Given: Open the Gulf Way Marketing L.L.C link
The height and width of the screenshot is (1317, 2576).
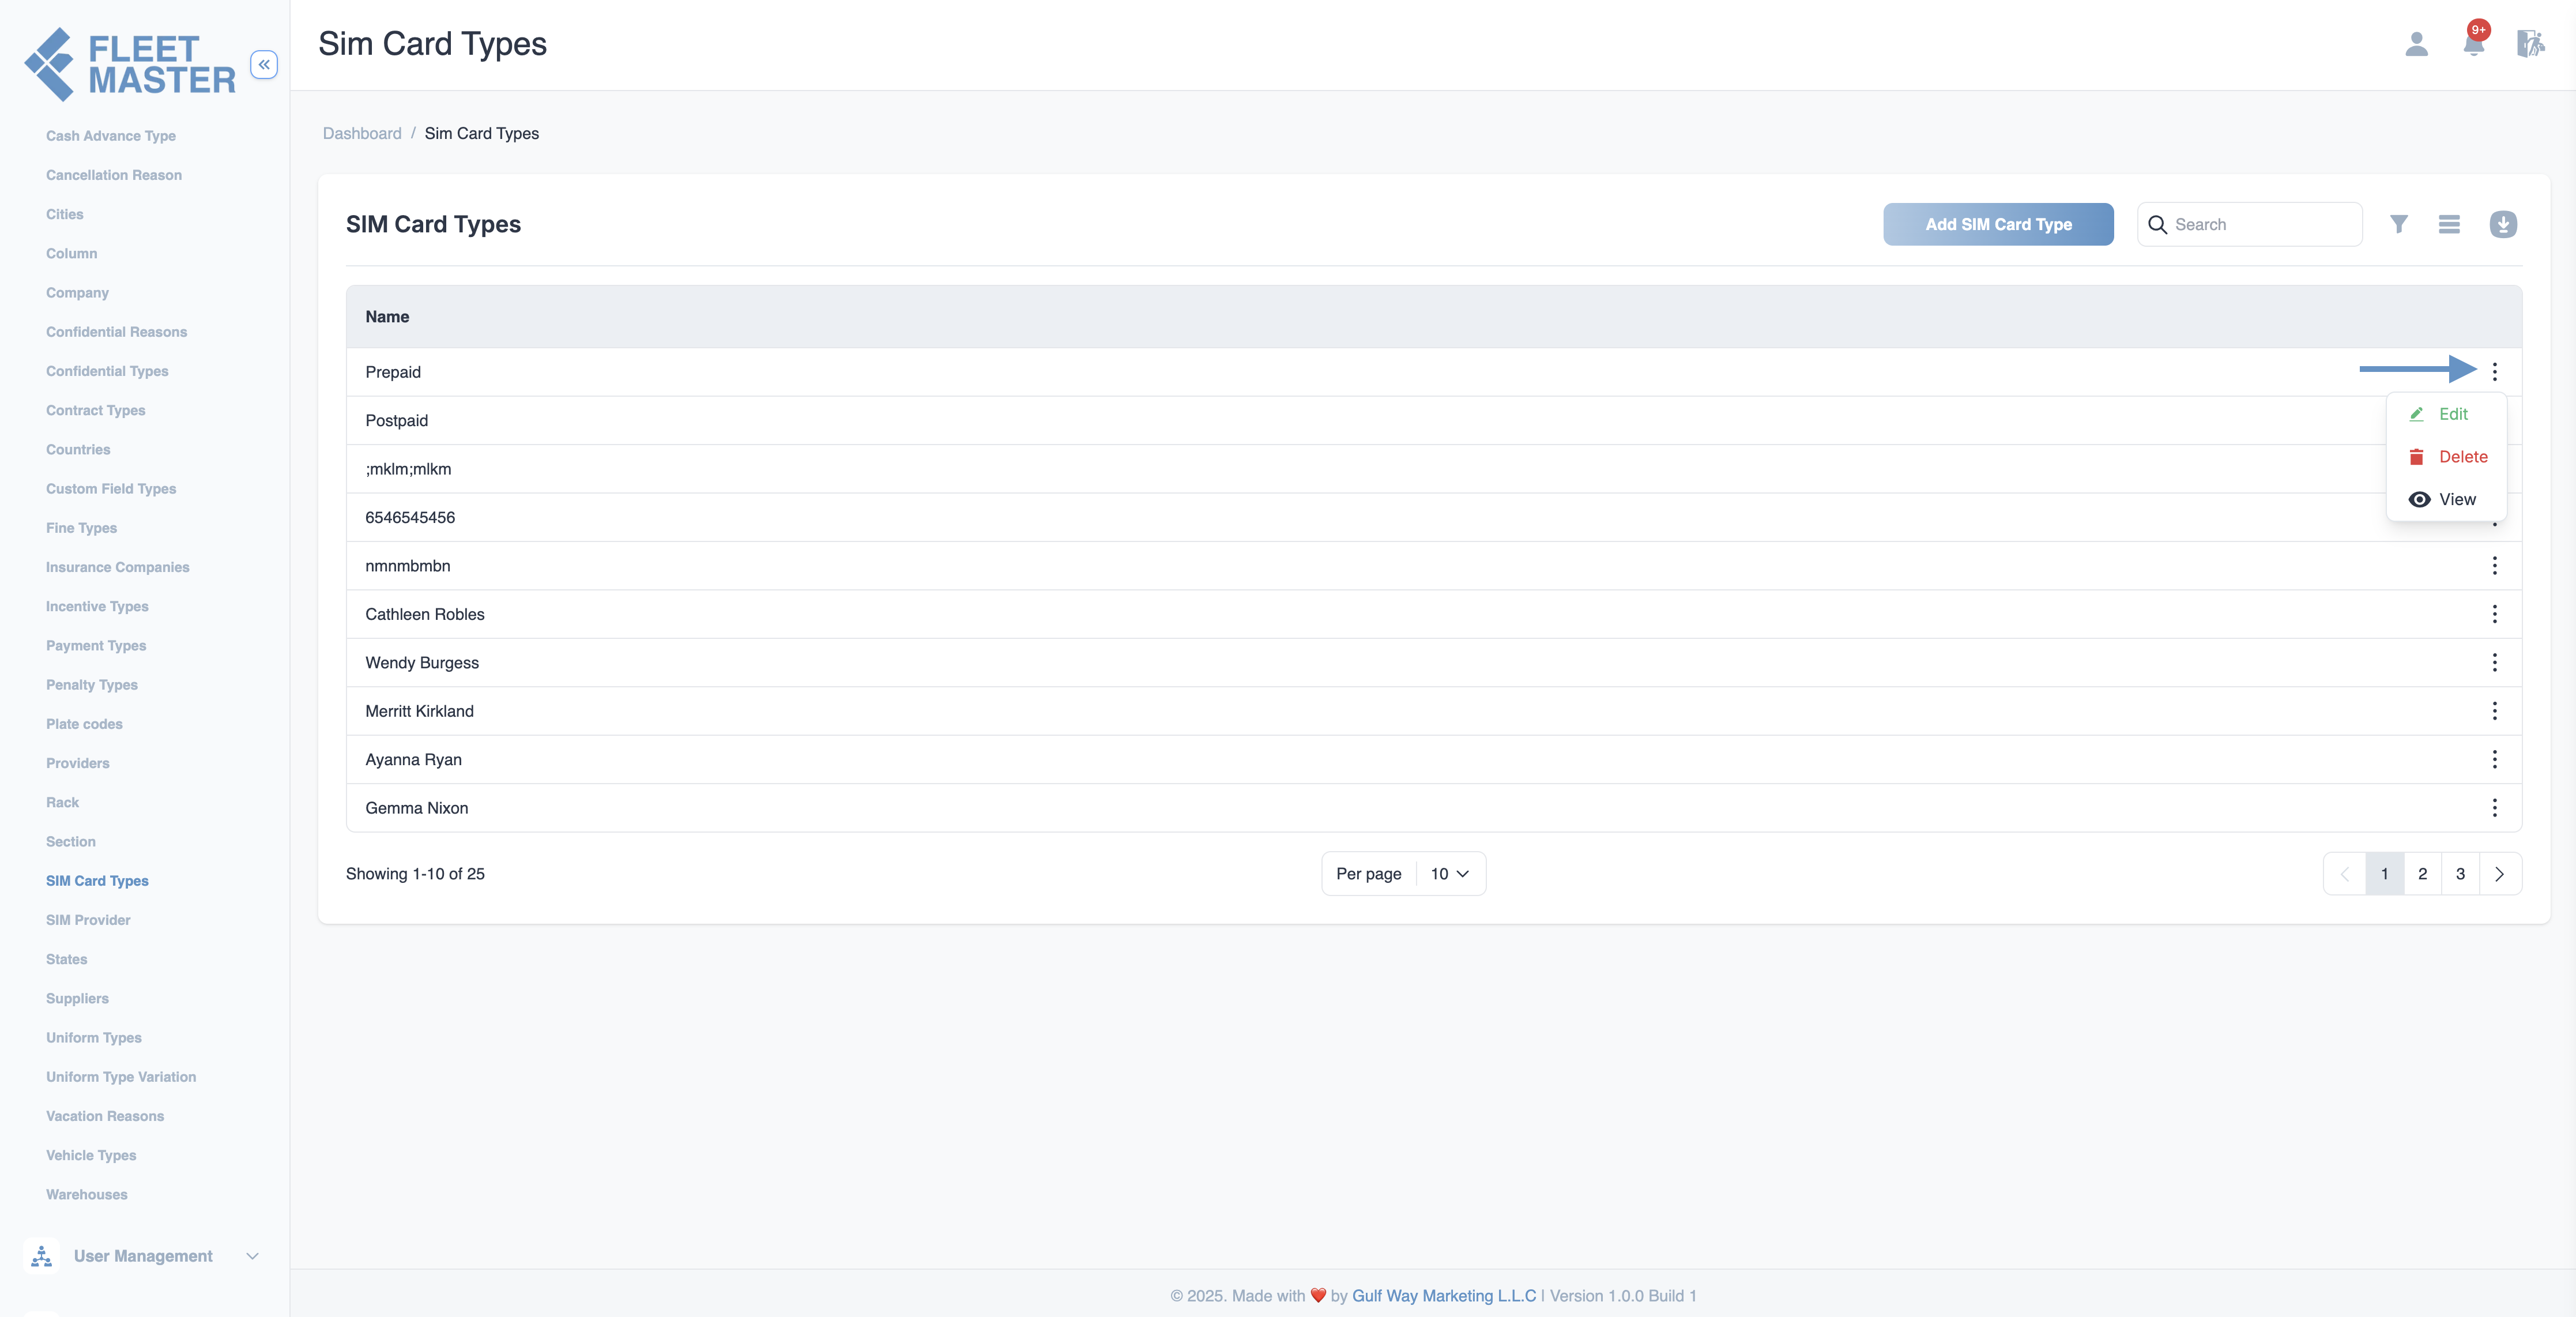Looking at the screenshot, I should [1443, 1296].
